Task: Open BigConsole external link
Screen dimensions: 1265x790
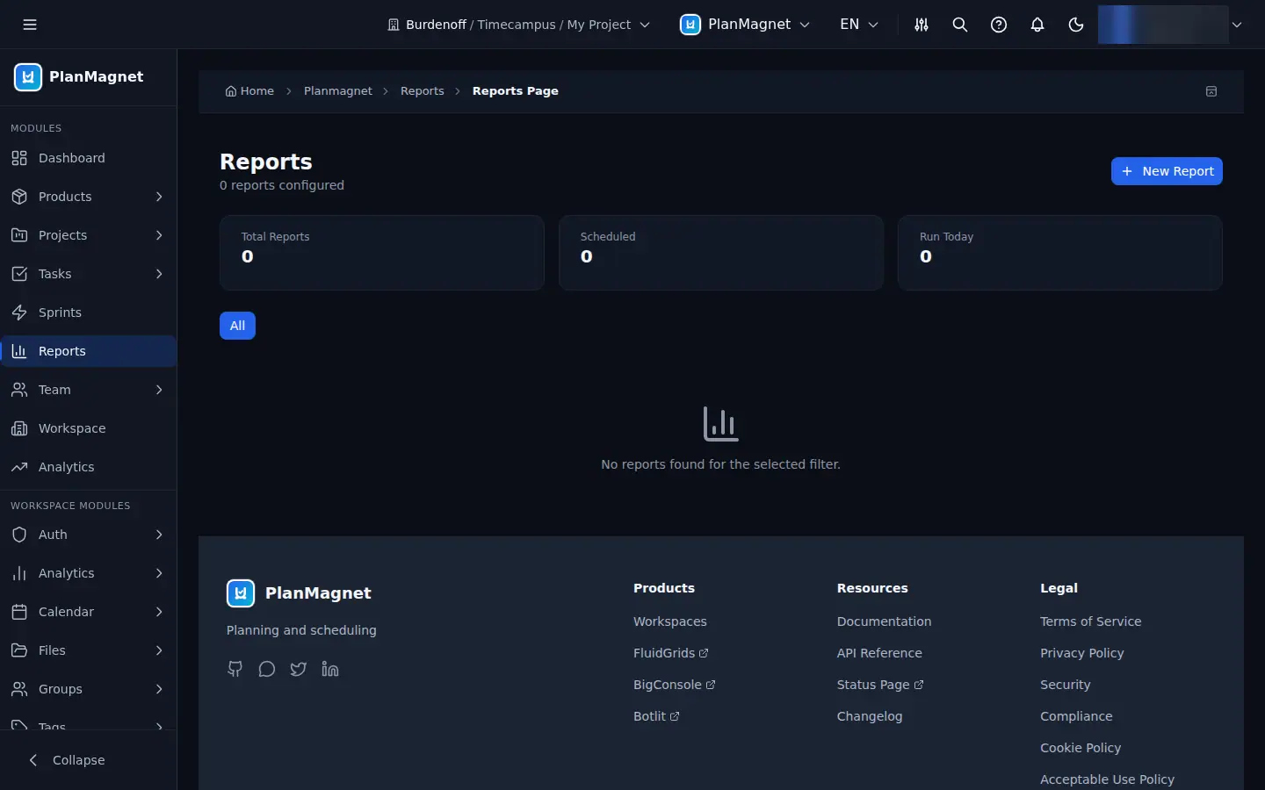Action: click(675, 685)
